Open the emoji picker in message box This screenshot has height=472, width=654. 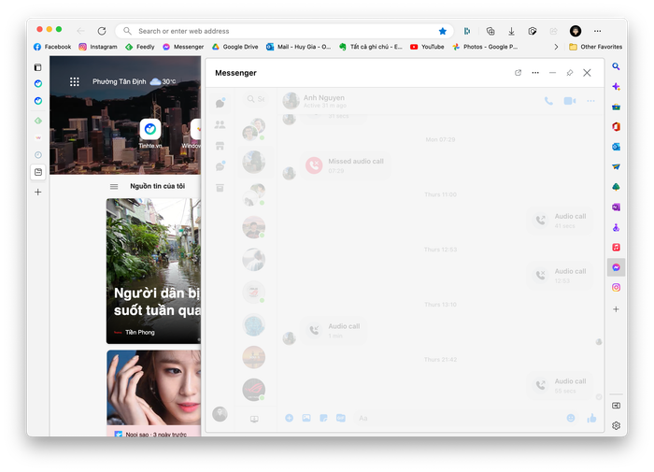click(571, 418)
